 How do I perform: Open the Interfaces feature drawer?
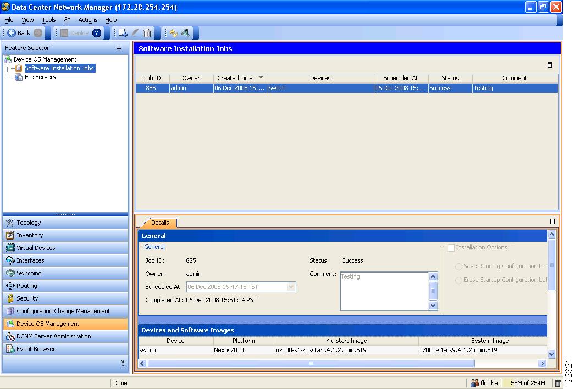65,260
